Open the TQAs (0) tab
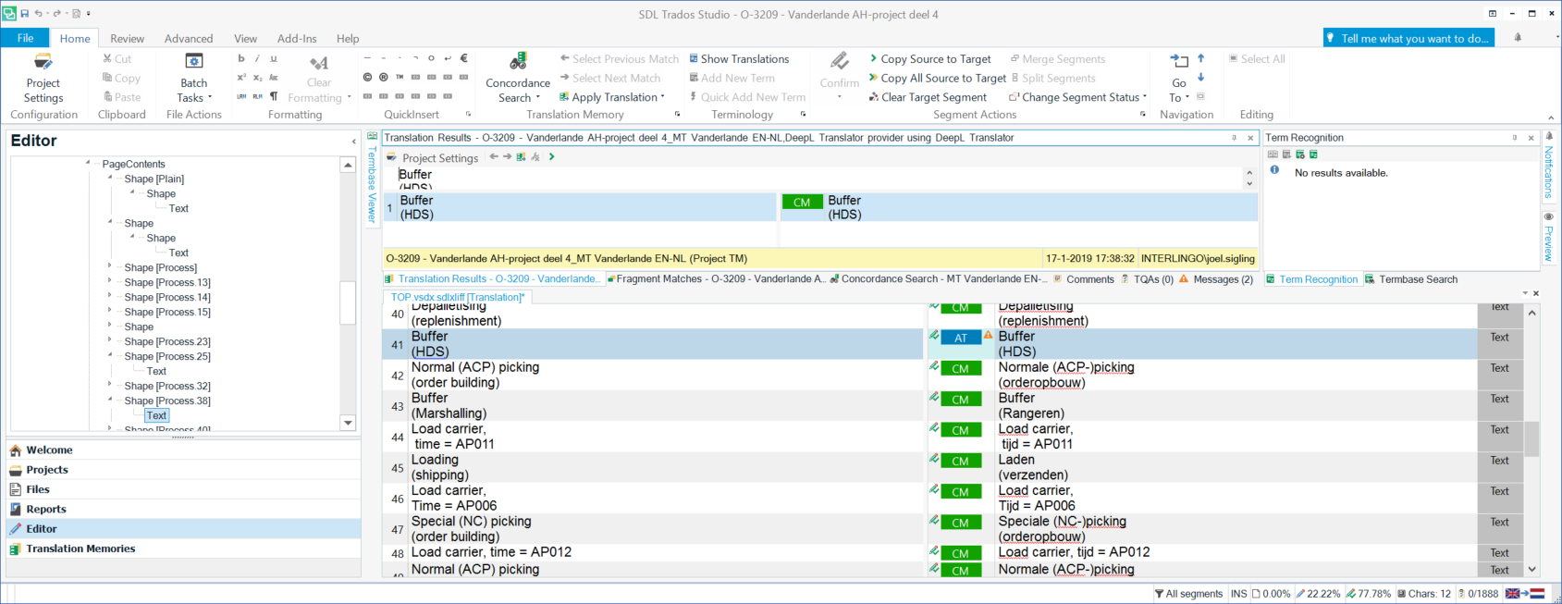The image size is (1562, 604). pyautogui.click(x=1147, y=279)
